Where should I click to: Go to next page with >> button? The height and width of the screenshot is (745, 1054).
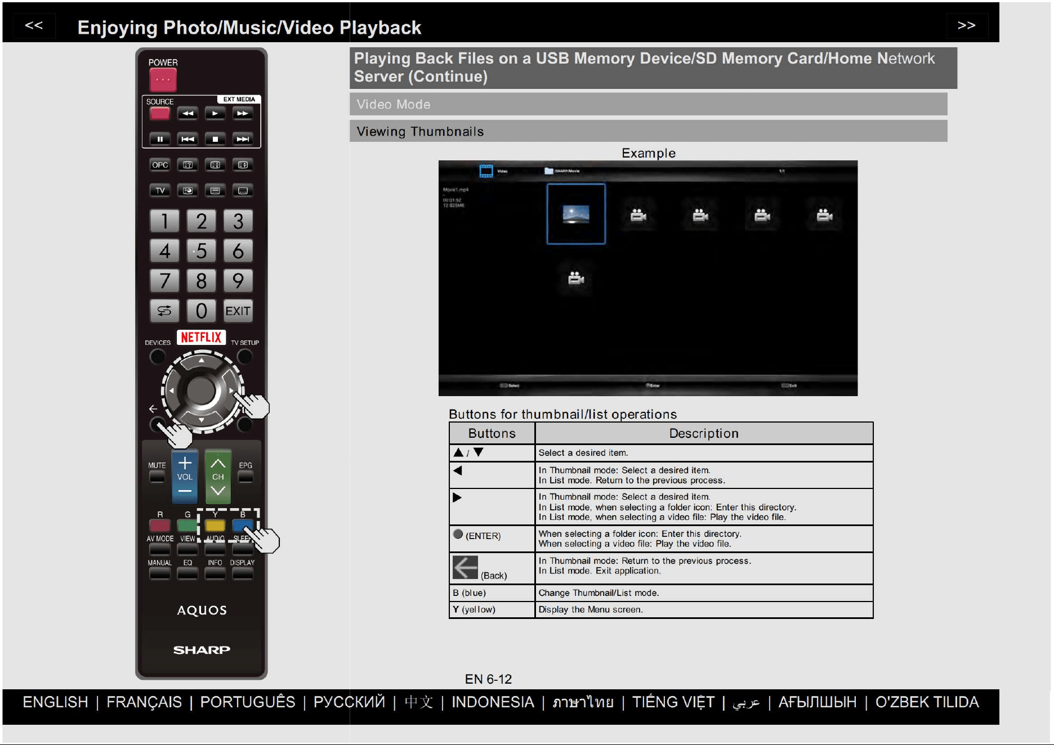coord(966,25)
